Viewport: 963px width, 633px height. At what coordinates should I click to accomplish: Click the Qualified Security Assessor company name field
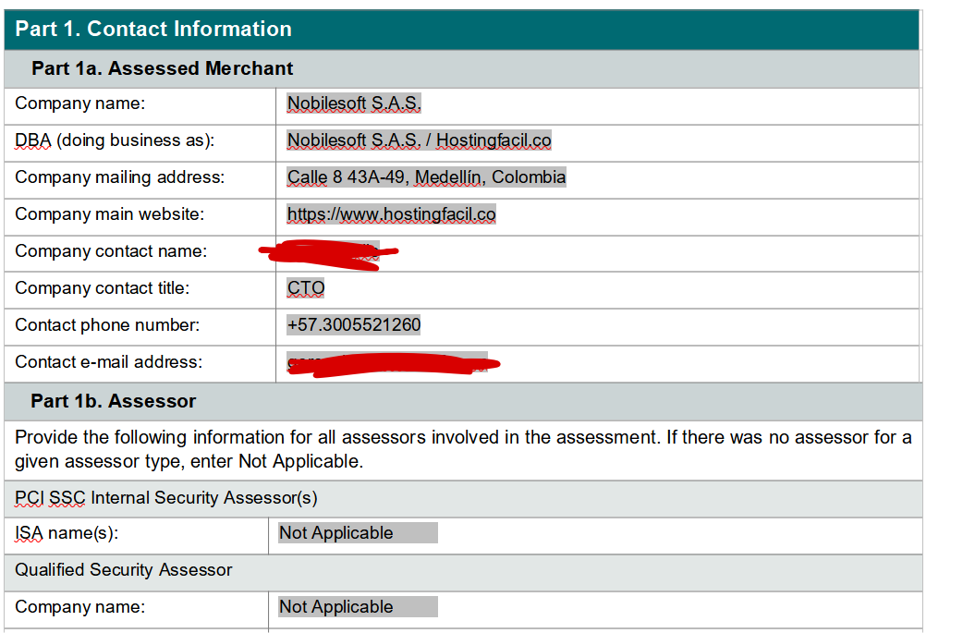click(x=358, y=607)
